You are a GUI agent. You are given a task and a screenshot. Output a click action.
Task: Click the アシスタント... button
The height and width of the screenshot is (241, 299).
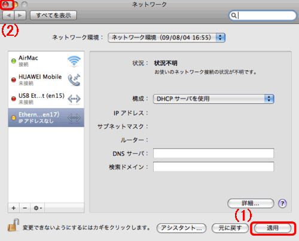click(181, 228)
